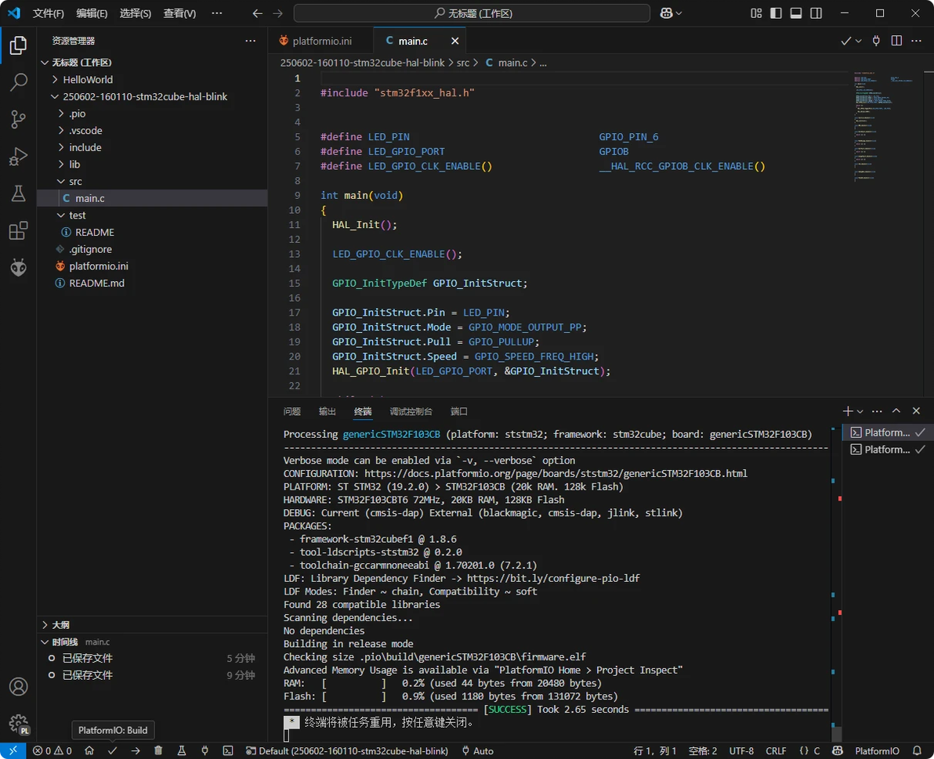Click the UTF-8 encoding in status bar

pos(741,750)
